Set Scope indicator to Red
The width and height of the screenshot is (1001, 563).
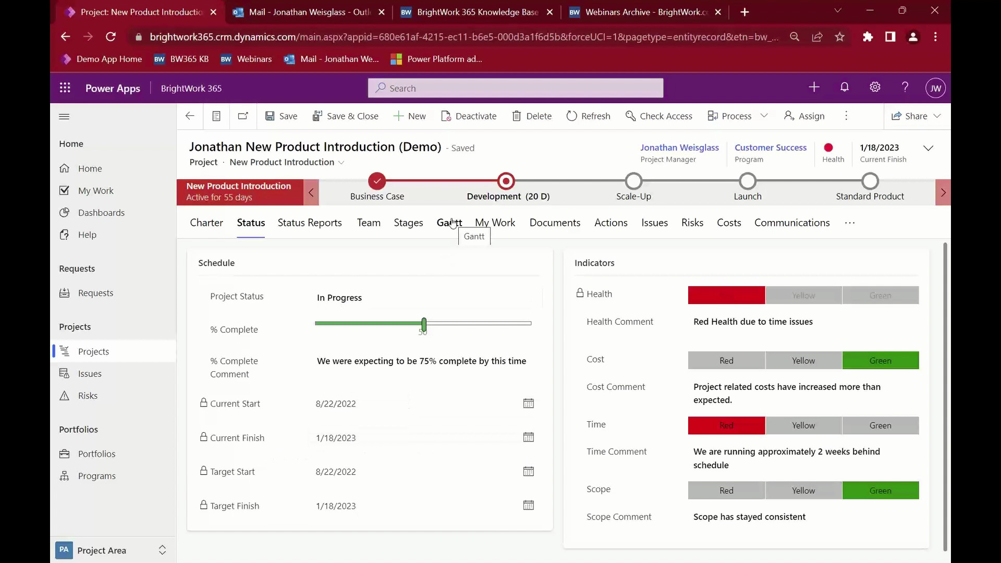click(x=726, y=491)
